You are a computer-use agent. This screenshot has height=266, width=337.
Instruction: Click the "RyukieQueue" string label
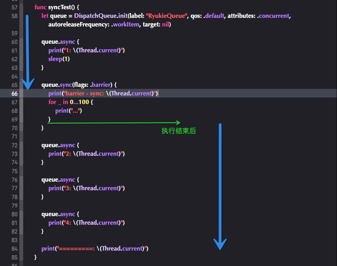coord(167,16)
